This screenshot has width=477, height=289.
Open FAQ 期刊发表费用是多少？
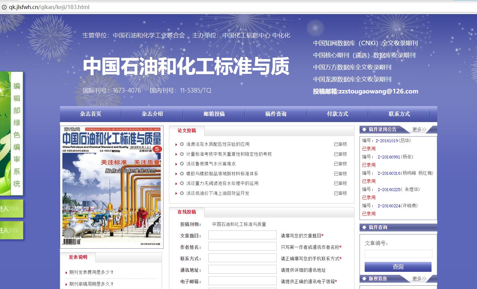[92, 272]
